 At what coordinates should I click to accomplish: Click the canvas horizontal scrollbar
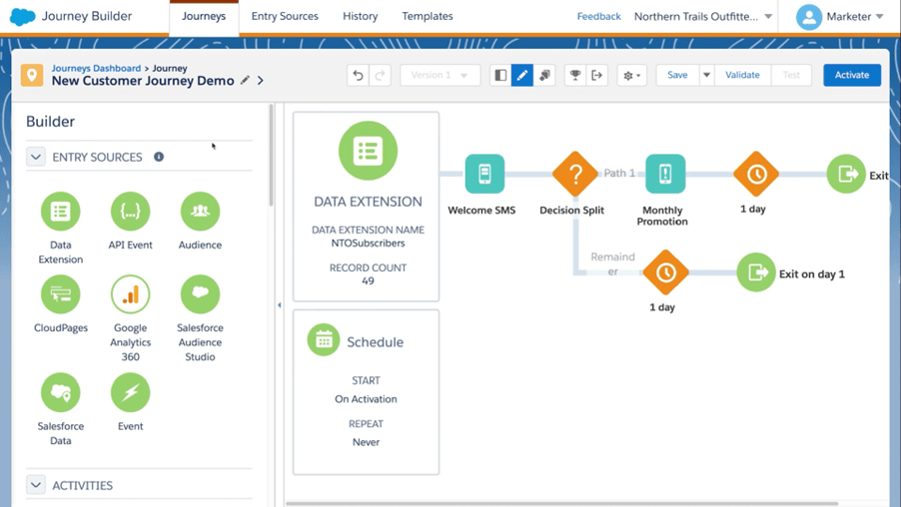coord(561,504)
